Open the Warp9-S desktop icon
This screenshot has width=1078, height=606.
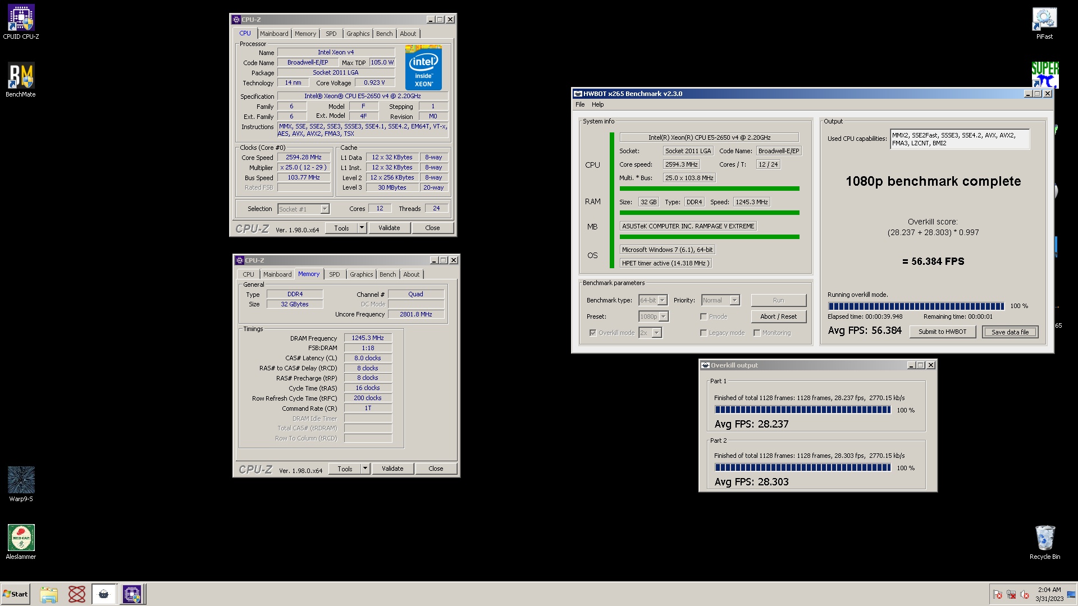tap(21, 484)
